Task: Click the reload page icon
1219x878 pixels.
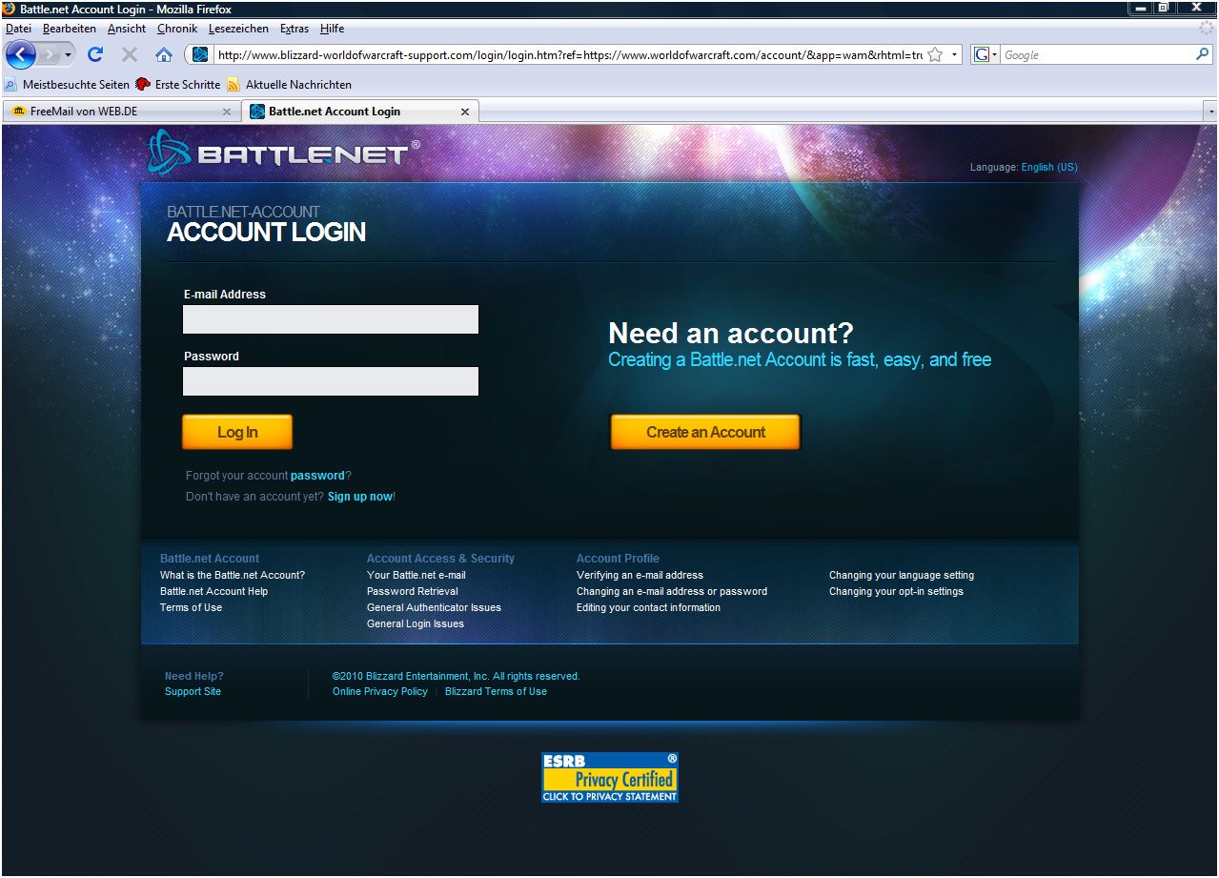Action: click(x=95, y=55)
